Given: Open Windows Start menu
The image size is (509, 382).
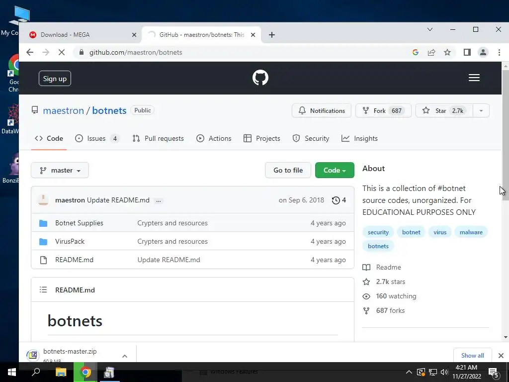Looking at the screenshot, I should (x=12, y=372).
